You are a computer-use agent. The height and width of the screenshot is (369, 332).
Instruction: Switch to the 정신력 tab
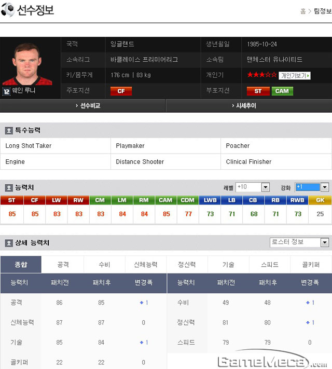pyautogui.click(x=187, y=265)
